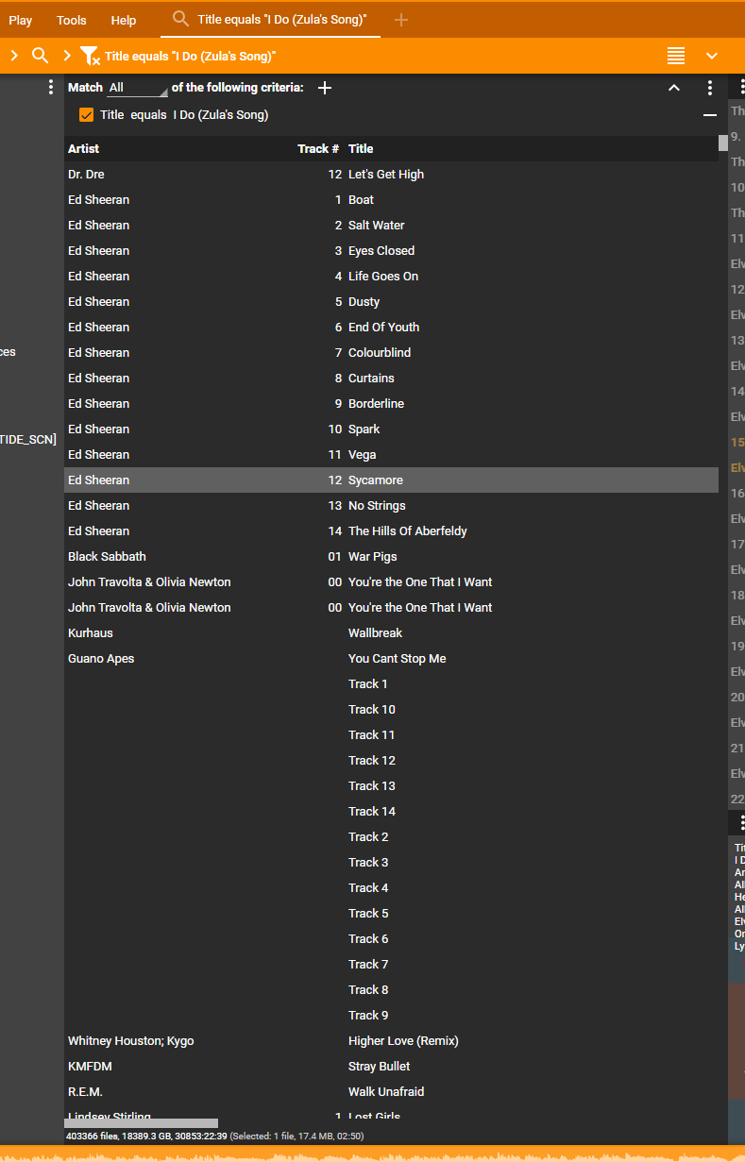Click the search magnifier icon in the toolbar

(x=40, y=56)
